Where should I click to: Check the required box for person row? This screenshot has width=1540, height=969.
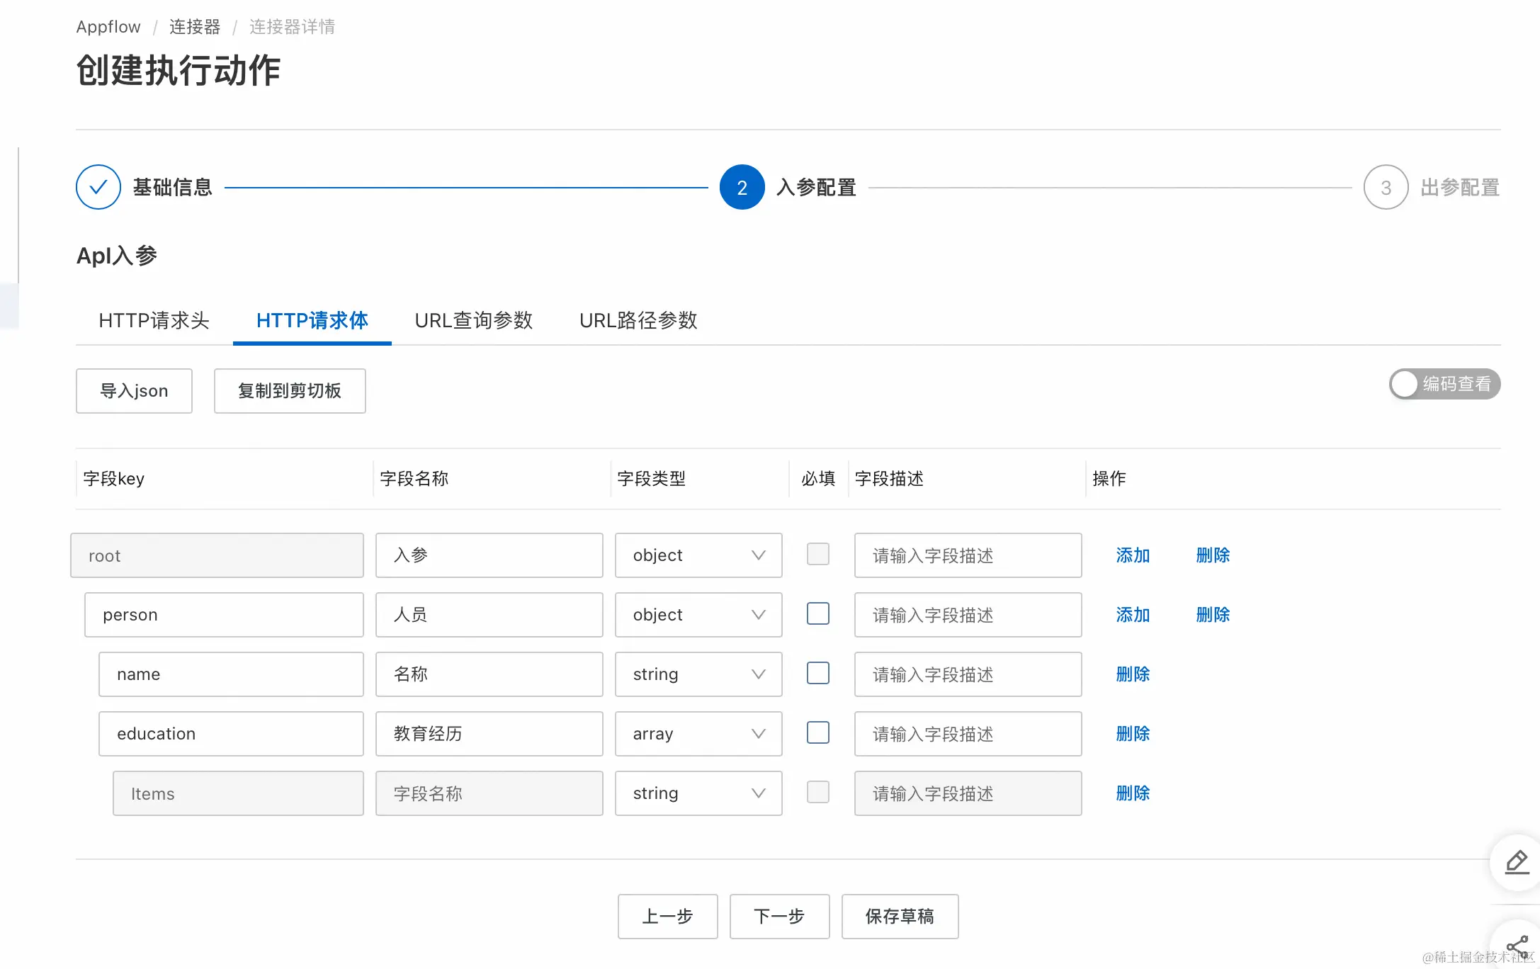point(817,613)
